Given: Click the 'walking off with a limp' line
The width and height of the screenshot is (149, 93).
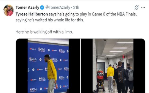Looking at the screenshot, I should point(44,32).
